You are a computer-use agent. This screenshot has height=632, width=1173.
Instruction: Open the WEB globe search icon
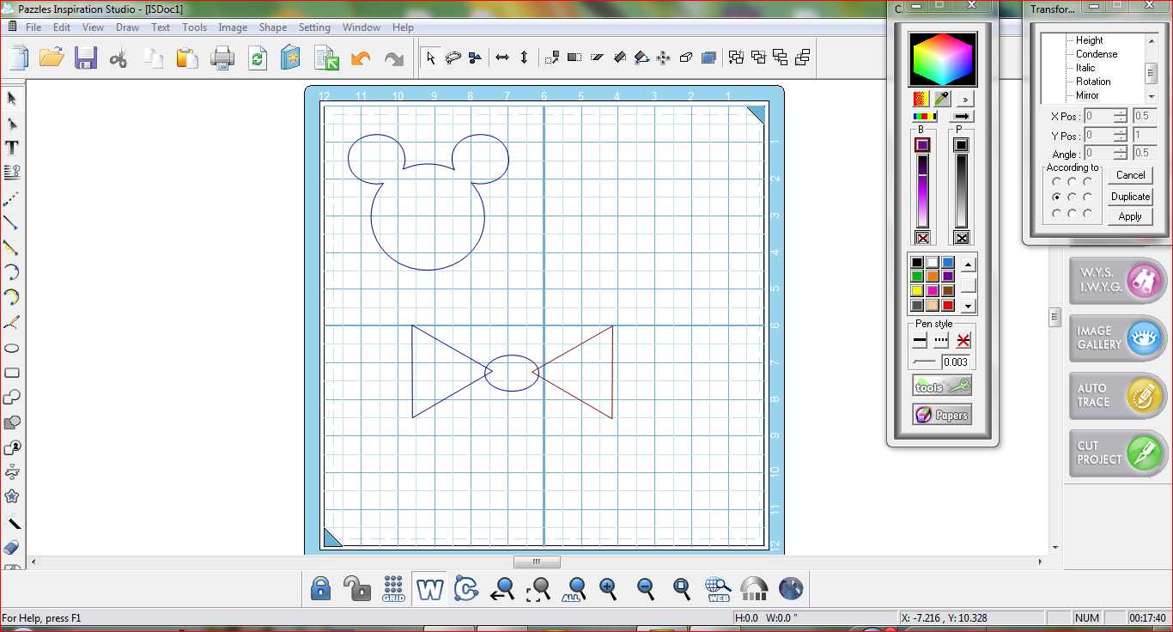(x=718, y=589)
